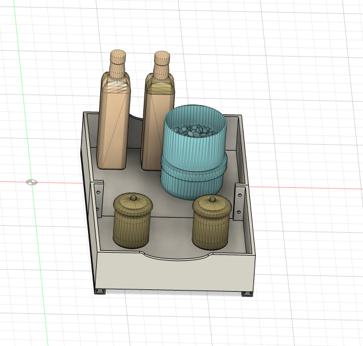Select the knob on left canister lid
Image resolution: width=363 pixels, height=346 pixels.
click(133, 198)
